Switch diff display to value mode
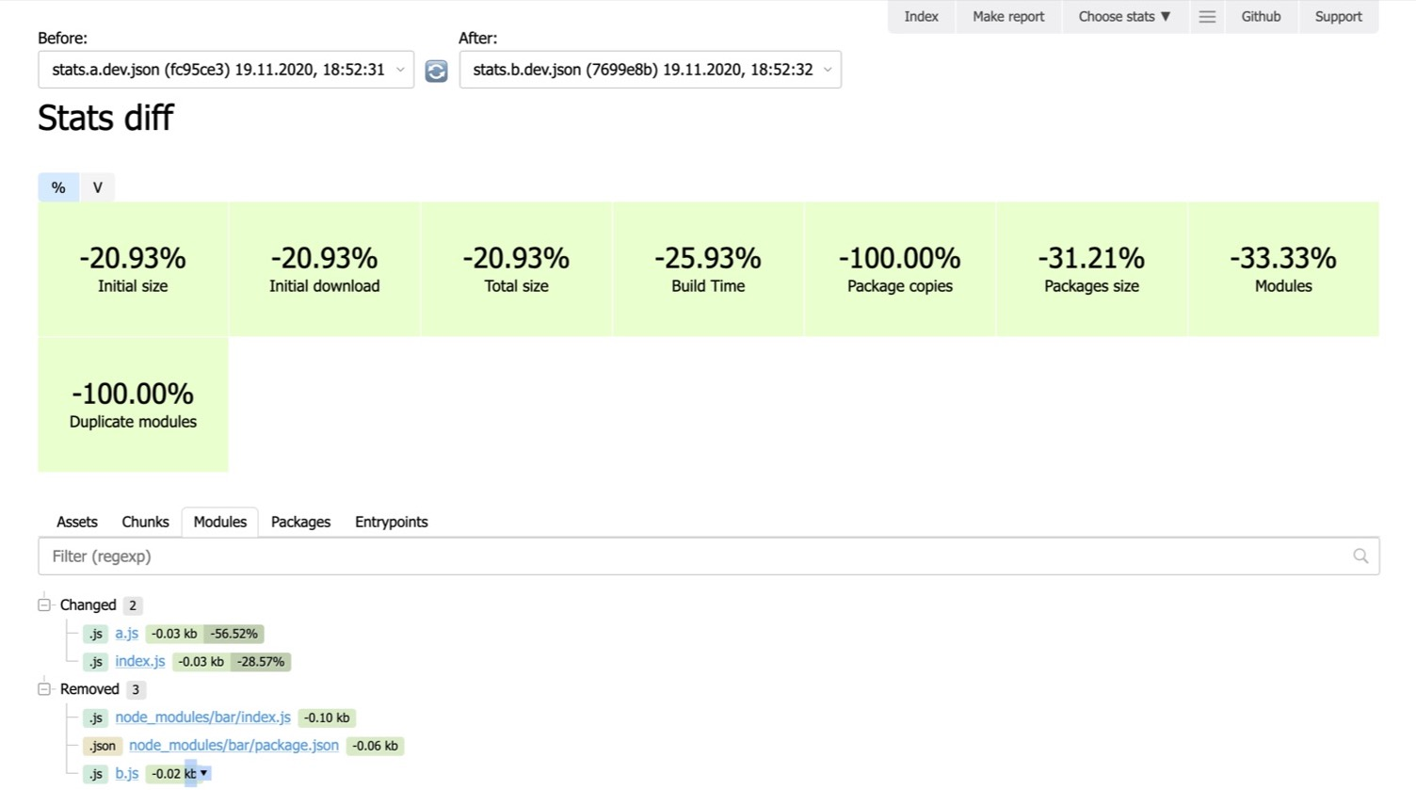The height and width of the screenshot is (790, 1416). (97, 187)
